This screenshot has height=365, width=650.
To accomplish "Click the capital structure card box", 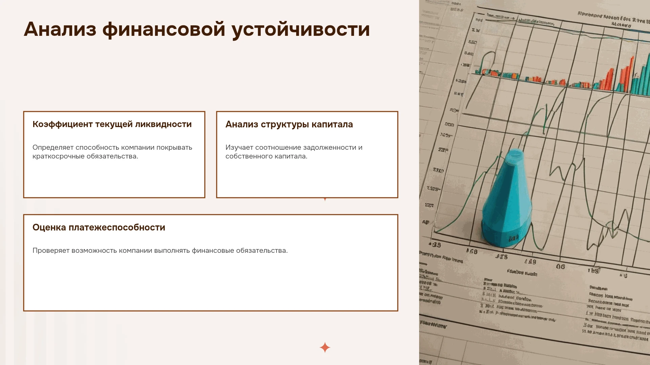I will [x=307, y=154].
